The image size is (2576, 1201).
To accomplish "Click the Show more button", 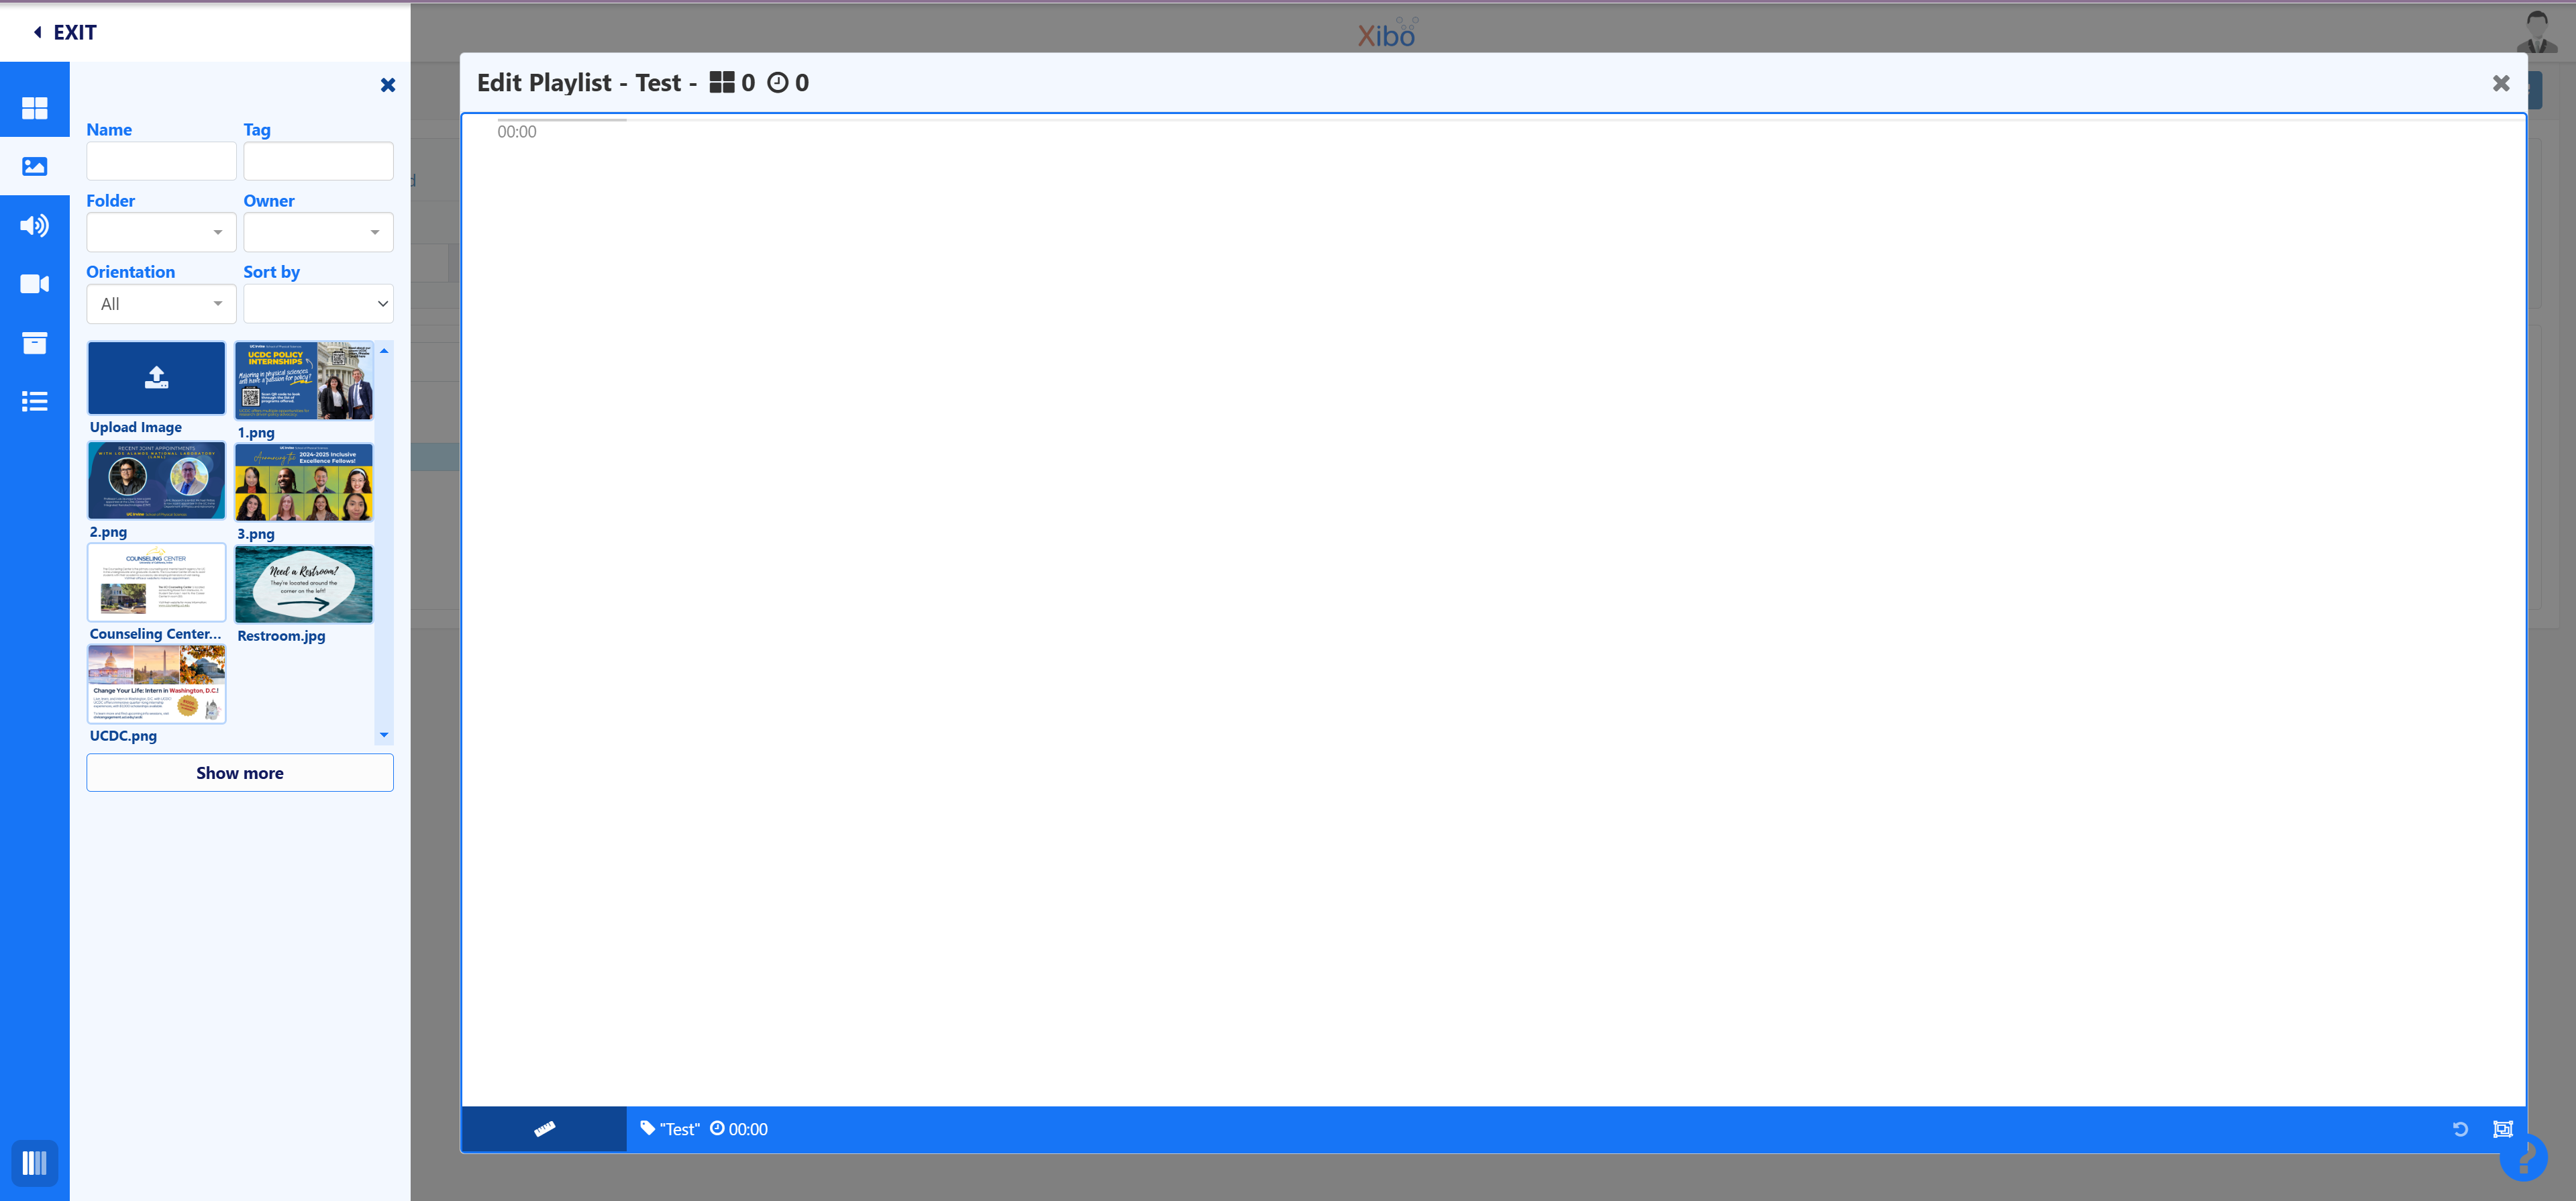I will click(x=240, y=772).
